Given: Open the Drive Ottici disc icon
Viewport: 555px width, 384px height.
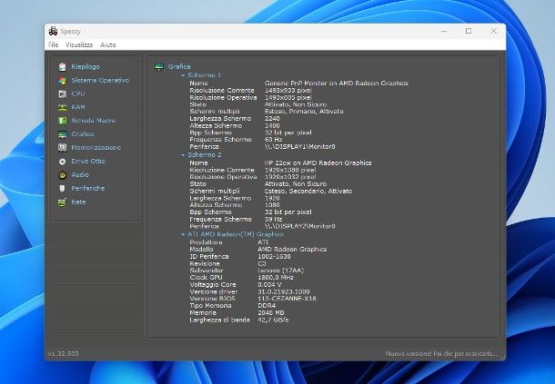Looking at the screenshot, I should pos(62,161).
